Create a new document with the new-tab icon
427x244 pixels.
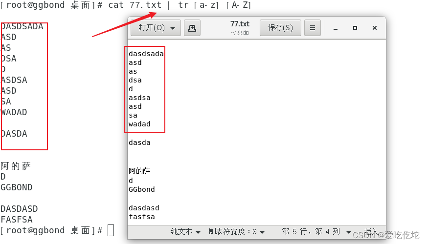coord(192,28)
